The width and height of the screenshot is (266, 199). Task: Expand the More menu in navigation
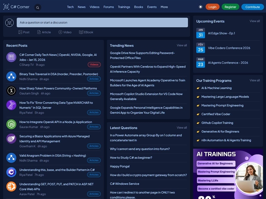coord(164,7)
